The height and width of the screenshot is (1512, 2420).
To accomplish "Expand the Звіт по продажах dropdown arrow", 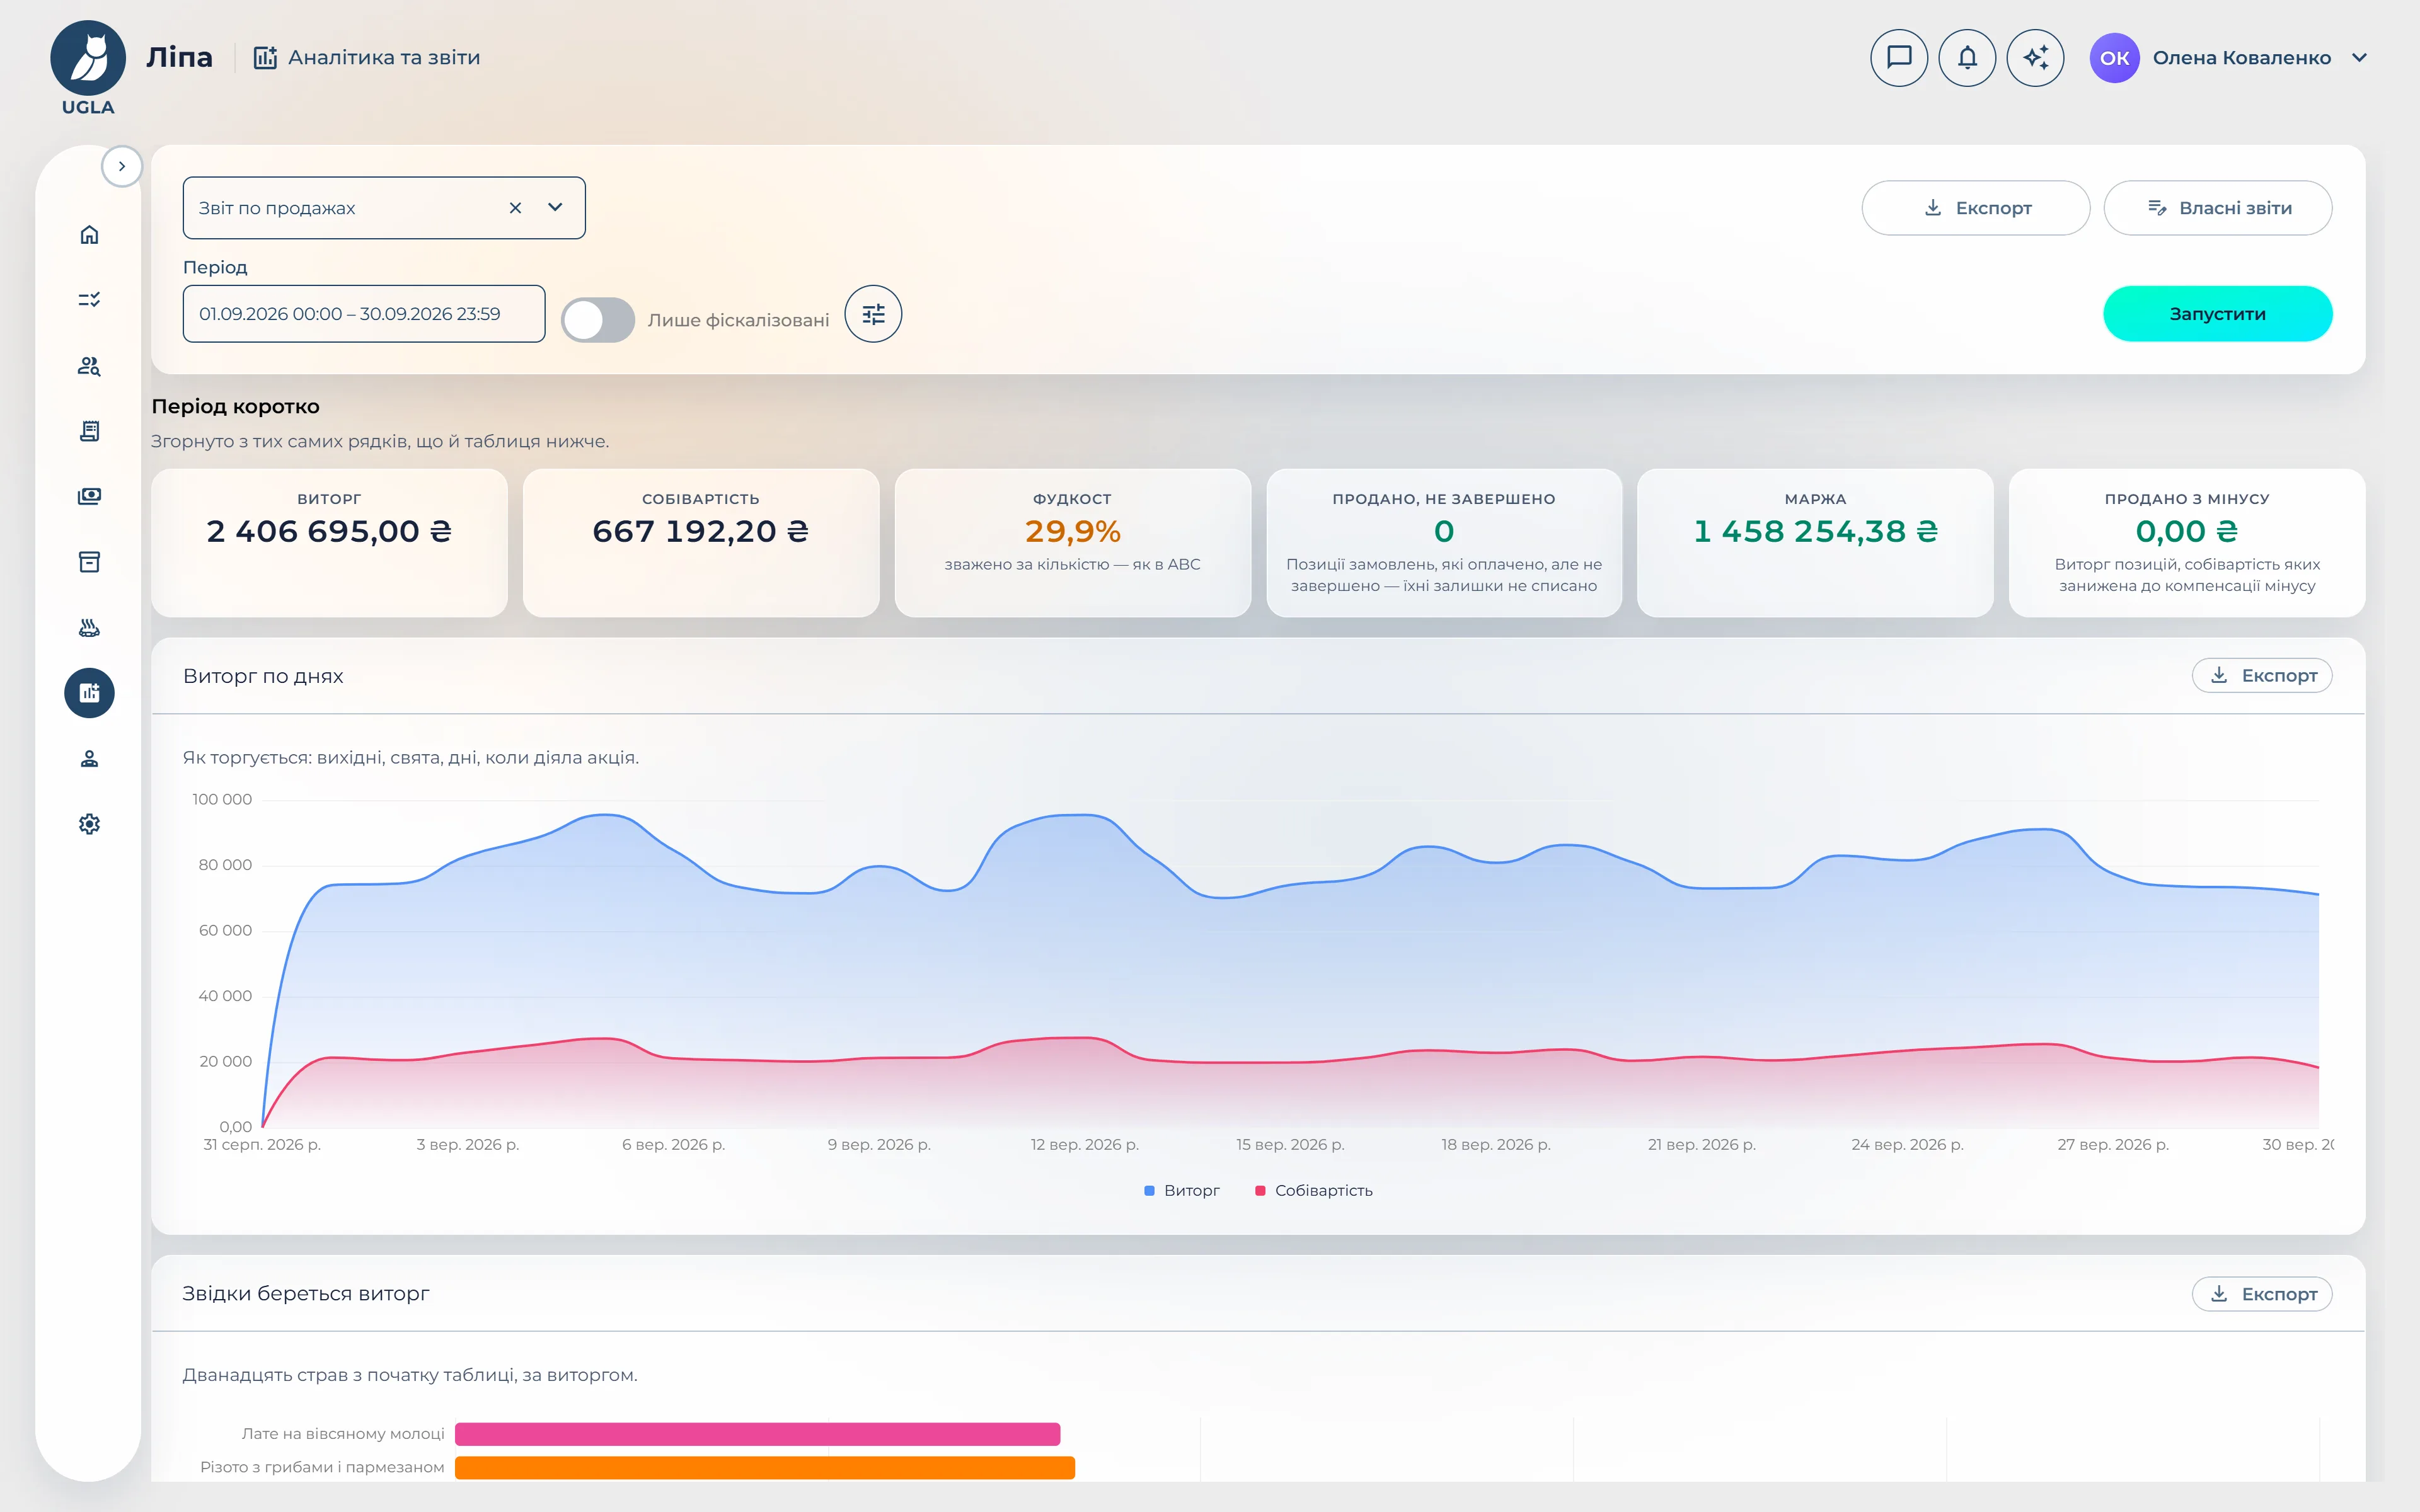I will pyautogui.click(x=555, y=208).
